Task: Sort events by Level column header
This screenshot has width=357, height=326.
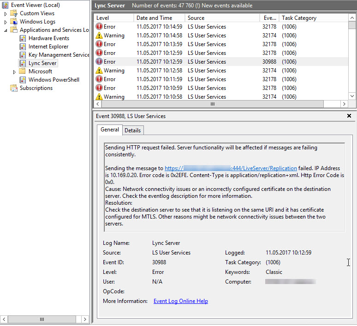Action: click(113, 18)
